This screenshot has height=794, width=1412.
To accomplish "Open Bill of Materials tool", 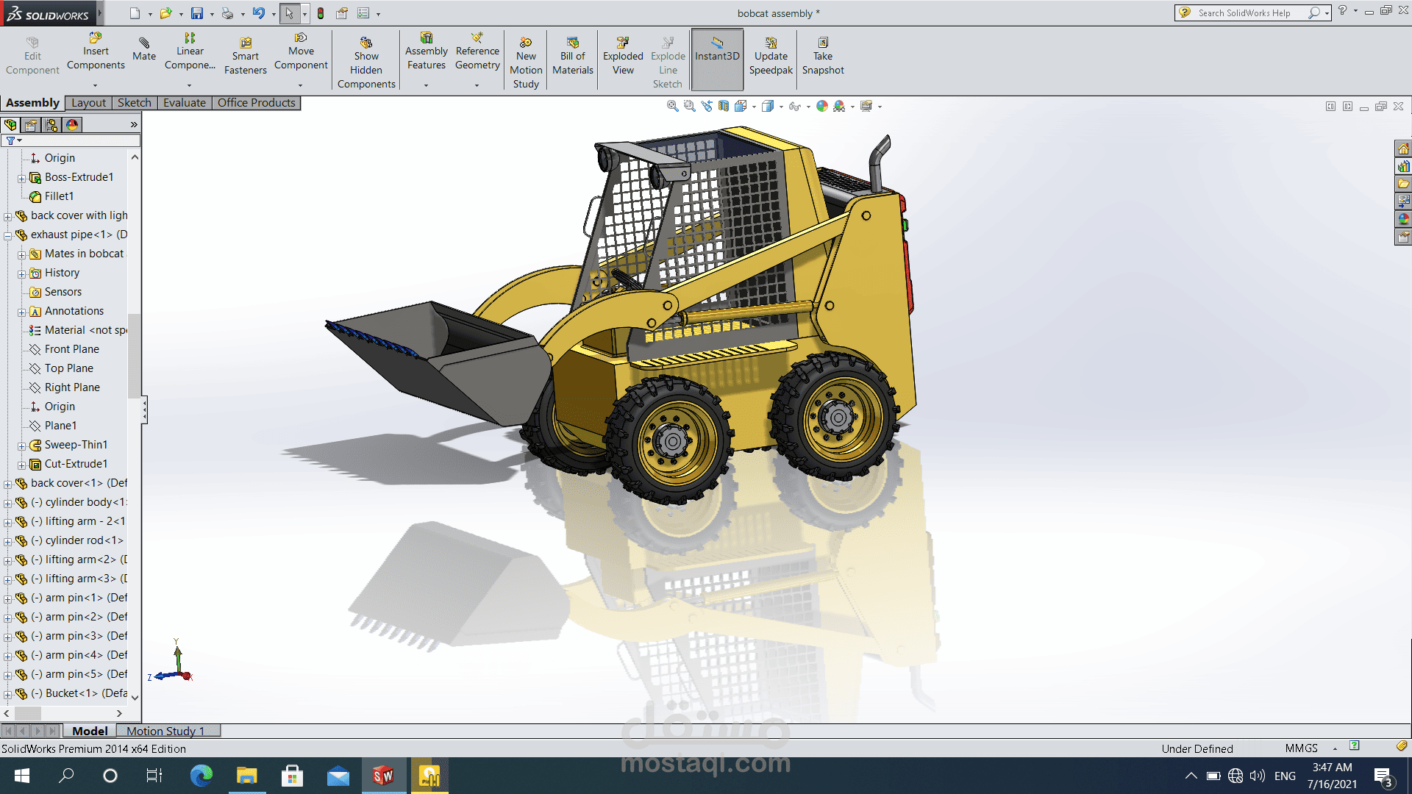I will (x=573, y=57).
